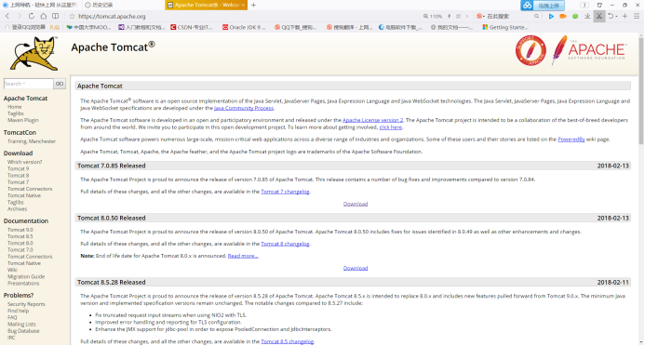Screen dimensions: 645x346
Task: Click the cloud upload icon
Action: (527, 6)
